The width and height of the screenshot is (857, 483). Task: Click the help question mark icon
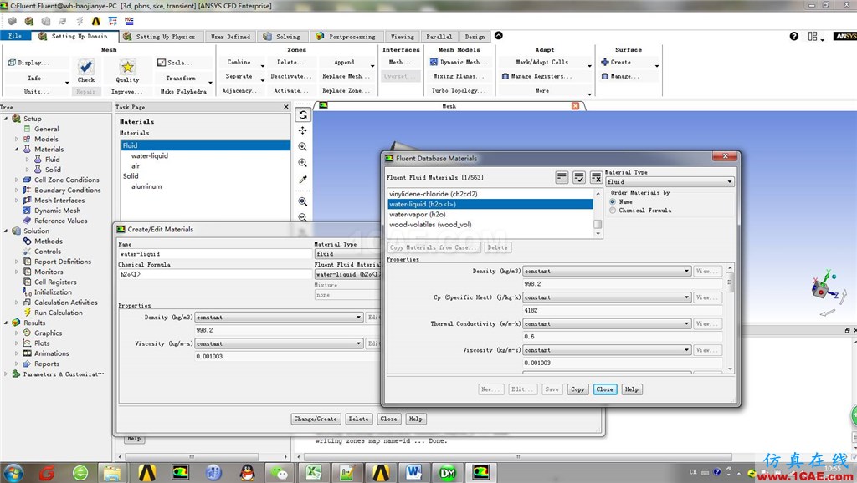(x=793, y=36)
